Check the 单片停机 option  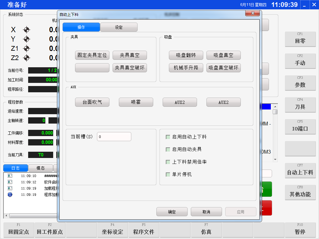(168, 175)
